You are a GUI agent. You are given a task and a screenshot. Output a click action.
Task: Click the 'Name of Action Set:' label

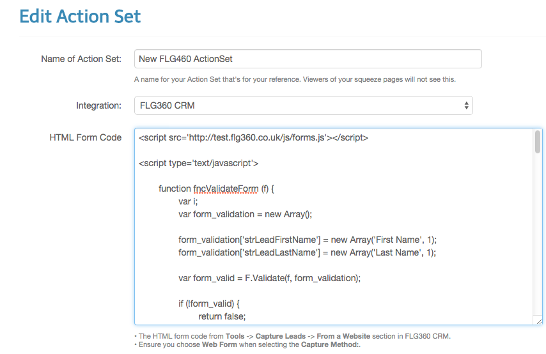tap(81, 59)
